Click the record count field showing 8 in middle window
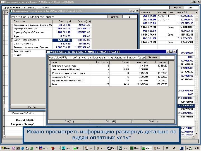Screen dimensions: 201x151 click(130, 17)
